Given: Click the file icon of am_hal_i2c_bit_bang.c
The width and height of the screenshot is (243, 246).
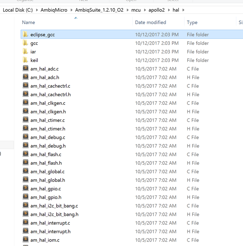Looking at the screenshot, I should pyautogui.click(x=26, y=205).
